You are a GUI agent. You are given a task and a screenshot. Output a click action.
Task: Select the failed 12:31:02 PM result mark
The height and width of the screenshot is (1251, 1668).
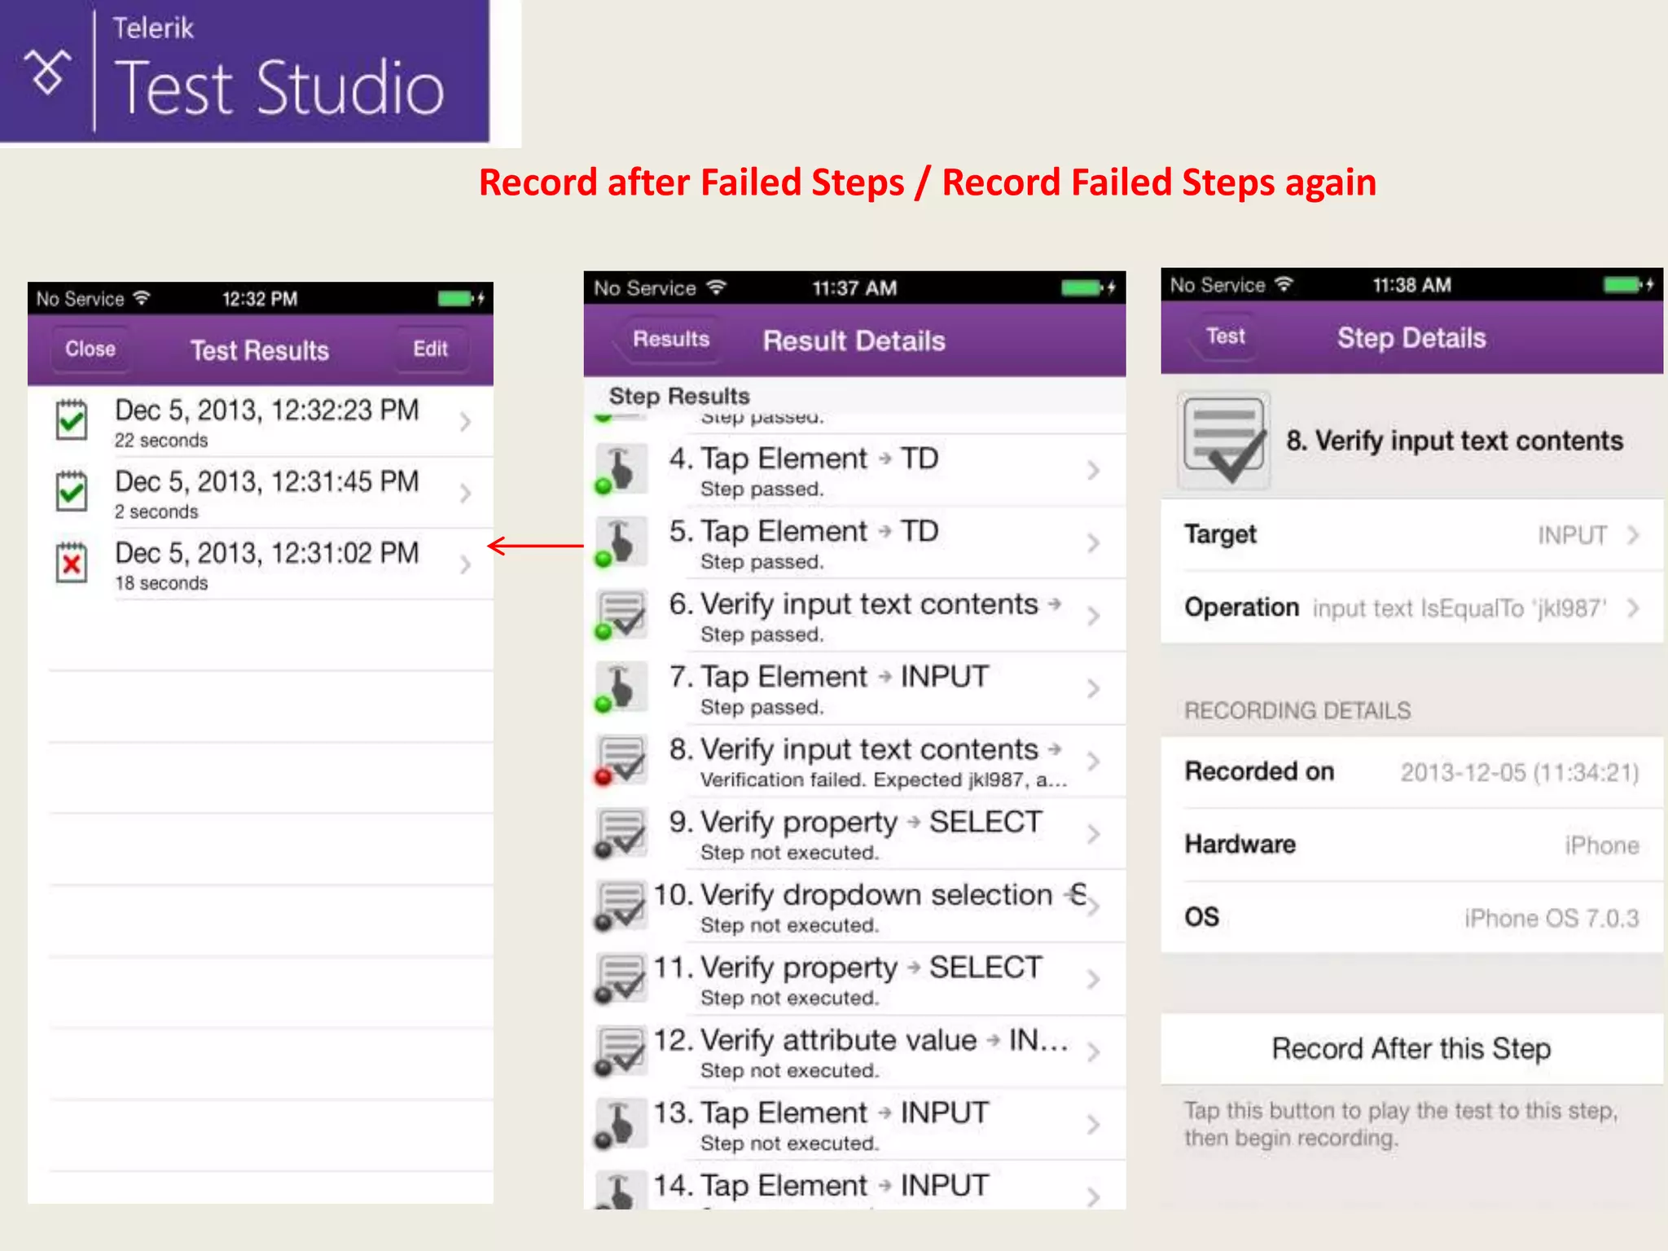pyautogui.click(x=72, y=563)
